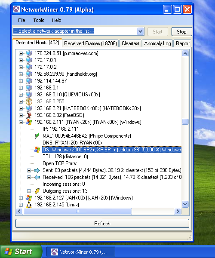
Task: Expand the Sent 89 packets node
Action: [29, 170]
